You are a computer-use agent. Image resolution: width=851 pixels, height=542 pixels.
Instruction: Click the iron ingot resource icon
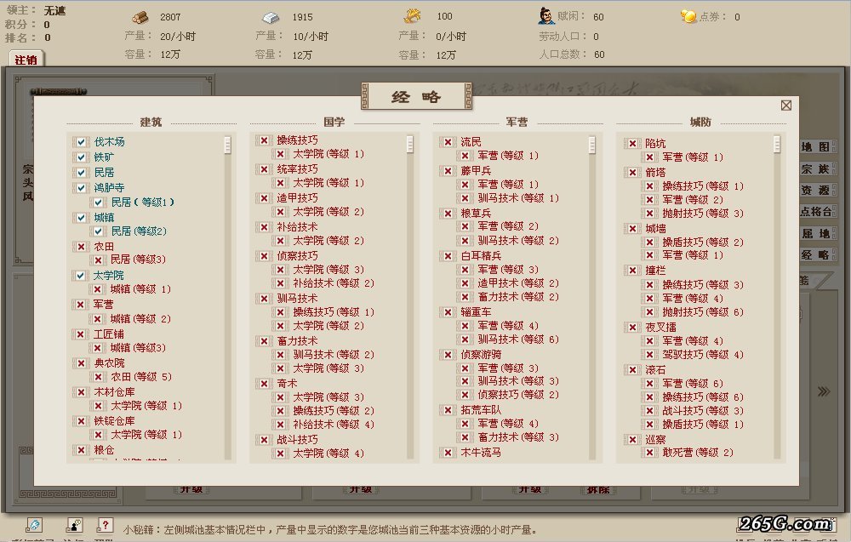[x=269, y=16]
